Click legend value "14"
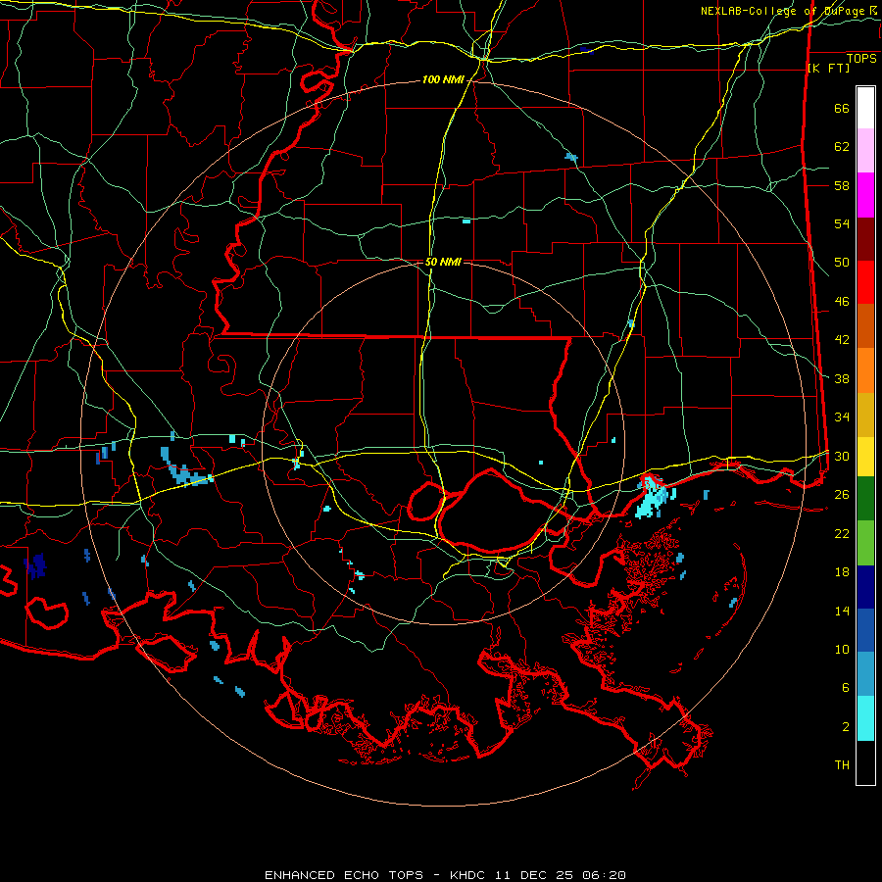The width and height of the screenshot is (882, 882). [x=842, y=611]
